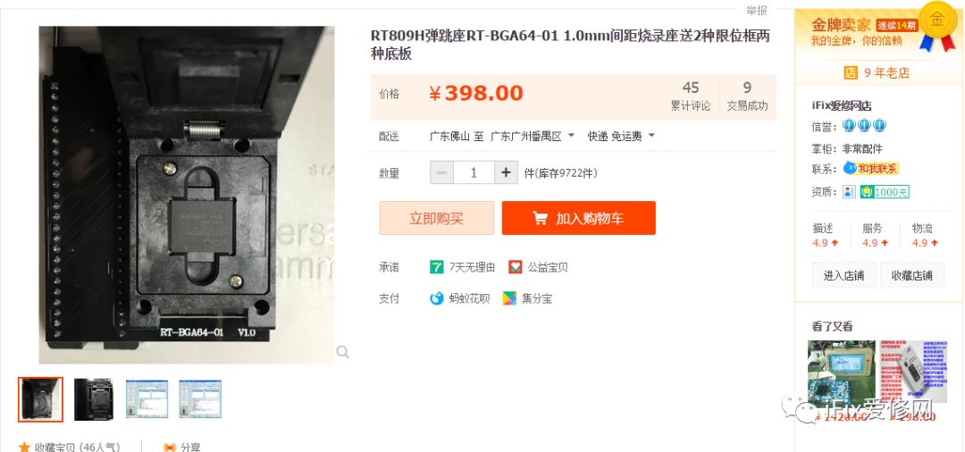This screenshot has height=452, width=965.
Task: Click the 公益宝贝 heart icon
Action: (516, 267)
